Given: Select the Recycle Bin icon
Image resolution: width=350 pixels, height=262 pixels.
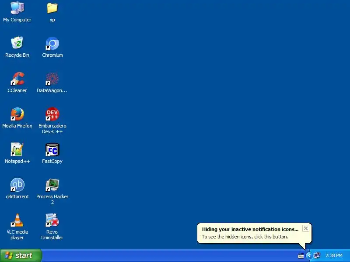Looking at the screenshot, I should point(17,43).
